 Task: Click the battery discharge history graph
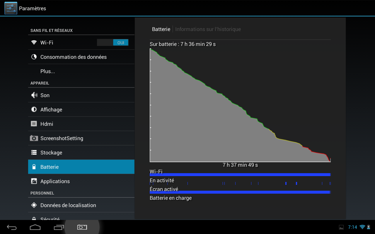click(x=240, y=105)
